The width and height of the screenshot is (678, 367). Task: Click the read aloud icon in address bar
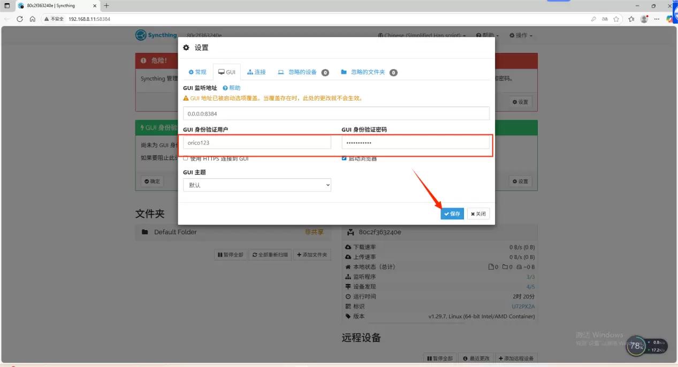click(605, 19)
